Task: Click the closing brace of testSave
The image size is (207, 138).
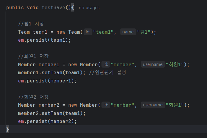Action: pyautogui.click(x=8, y=129)
